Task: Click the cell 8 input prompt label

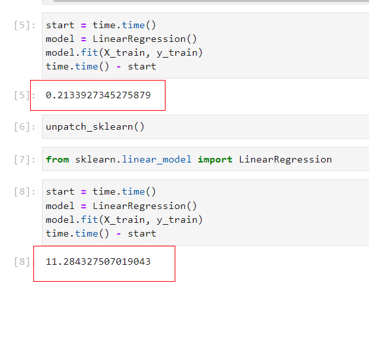Action: click(x=25, y=191)
